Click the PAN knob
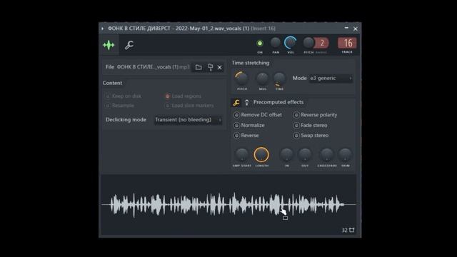Image resolution: width=457 pixels, height=257 pixels. point(276,43)
